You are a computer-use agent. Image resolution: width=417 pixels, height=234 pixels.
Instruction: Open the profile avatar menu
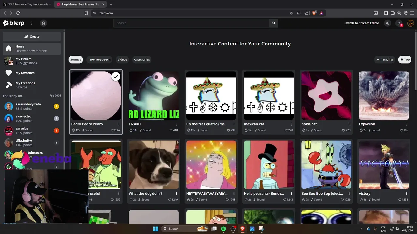[x=410, y=23]
